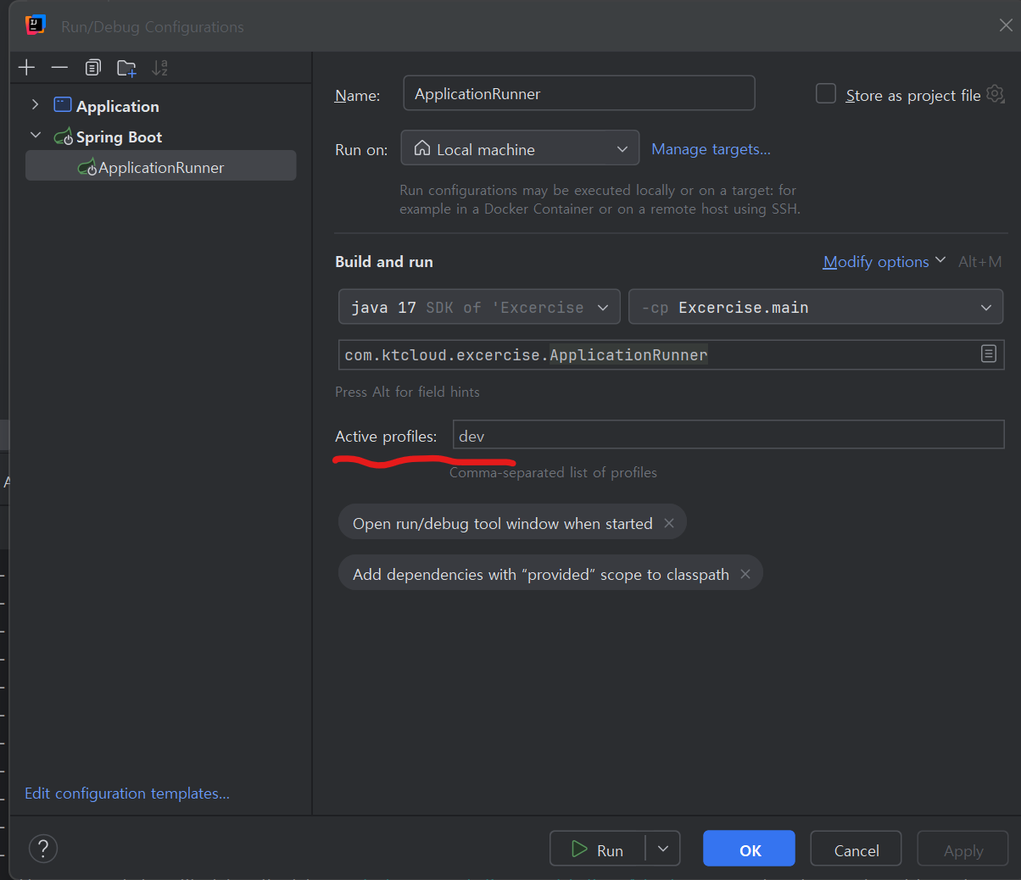
Task: Open project file storage settings gear
Action: coord(996,94)
